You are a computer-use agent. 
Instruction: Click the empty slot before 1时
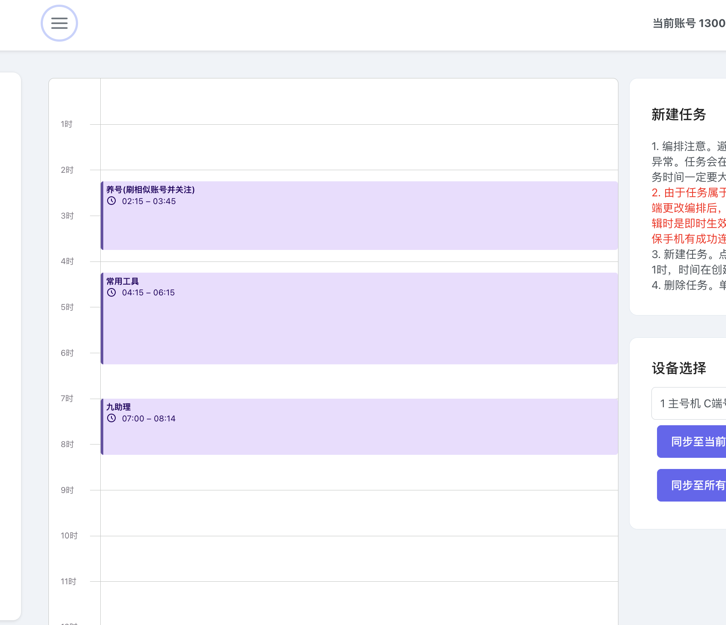359,102
